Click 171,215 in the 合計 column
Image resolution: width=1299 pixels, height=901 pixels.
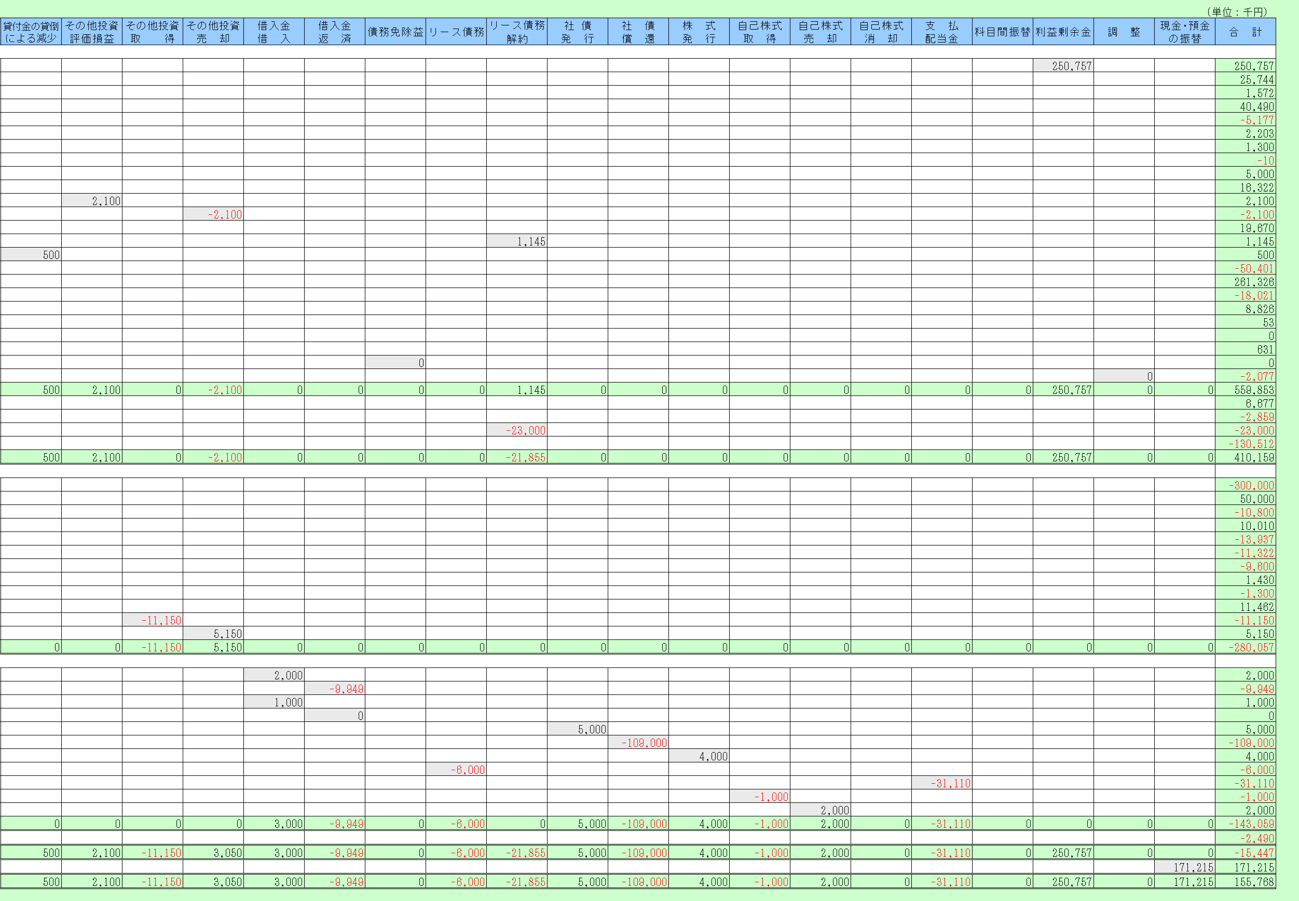click(x=1246, y=868)
